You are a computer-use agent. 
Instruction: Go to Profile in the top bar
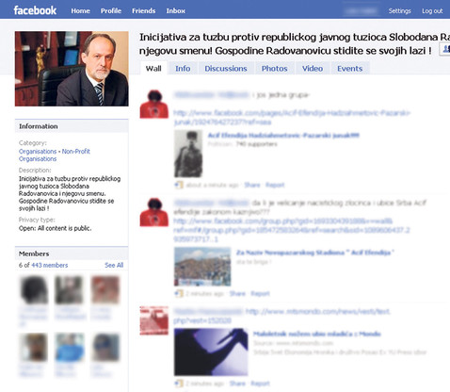(111, 11)
